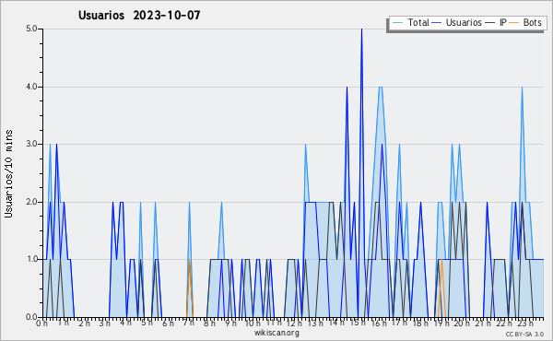This screenshot has height=341, width=553.
Task: Click the '7 h' x-axis label
Action: click(189, 323)
